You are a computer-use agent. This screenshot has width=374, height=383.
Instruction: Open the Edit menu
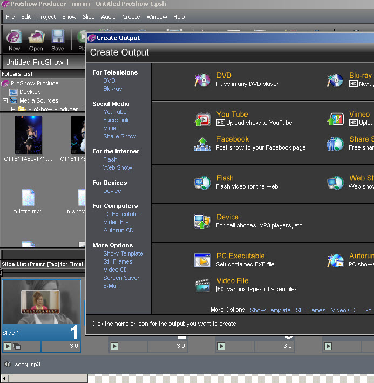[x=26, y=17]
